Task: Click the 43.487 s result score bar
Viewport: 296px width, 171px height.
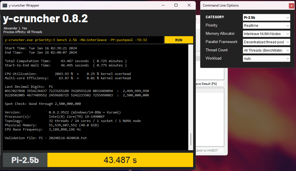Action: [120, 160]
